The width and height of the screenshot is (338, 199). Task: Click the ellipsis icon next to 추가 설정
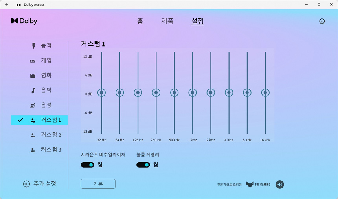(x=26, y=184)
